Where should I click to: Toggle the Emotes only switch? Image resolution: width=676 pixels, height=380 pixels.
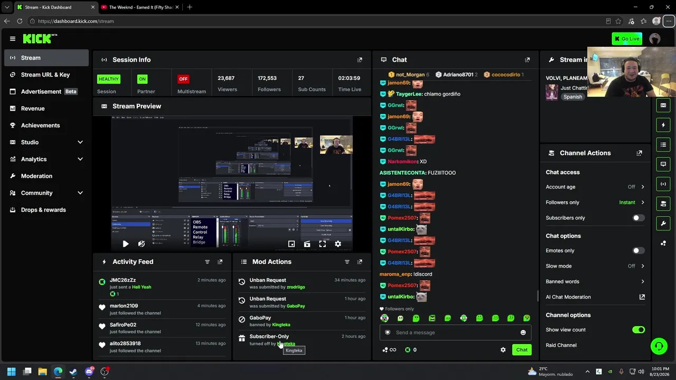tap(639, 251)
